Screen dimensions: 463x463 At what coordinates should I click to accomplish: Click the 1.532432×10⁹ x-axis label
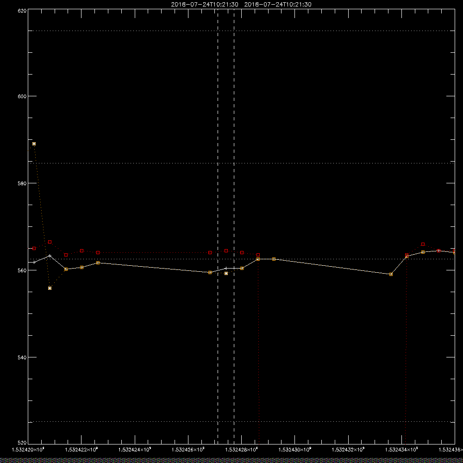(348, 450)
